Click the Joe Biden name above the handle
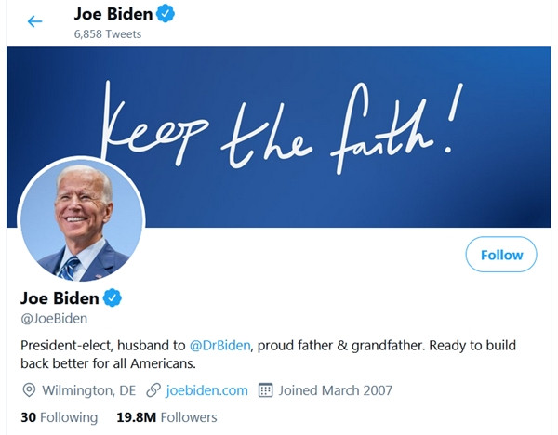The height and width of the screenshot is (435, 558). tap(60, 298)
